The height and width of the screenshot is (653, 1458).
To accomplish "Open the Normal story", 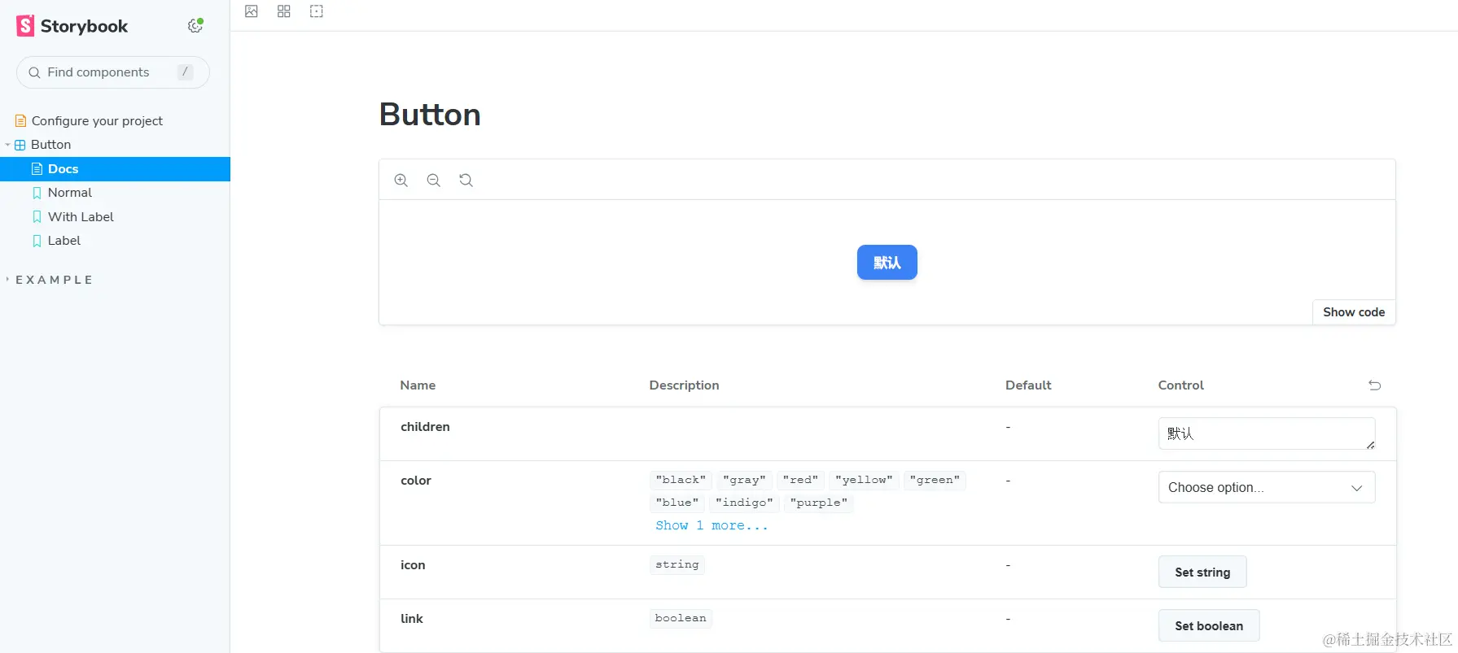I will (70, 193).
